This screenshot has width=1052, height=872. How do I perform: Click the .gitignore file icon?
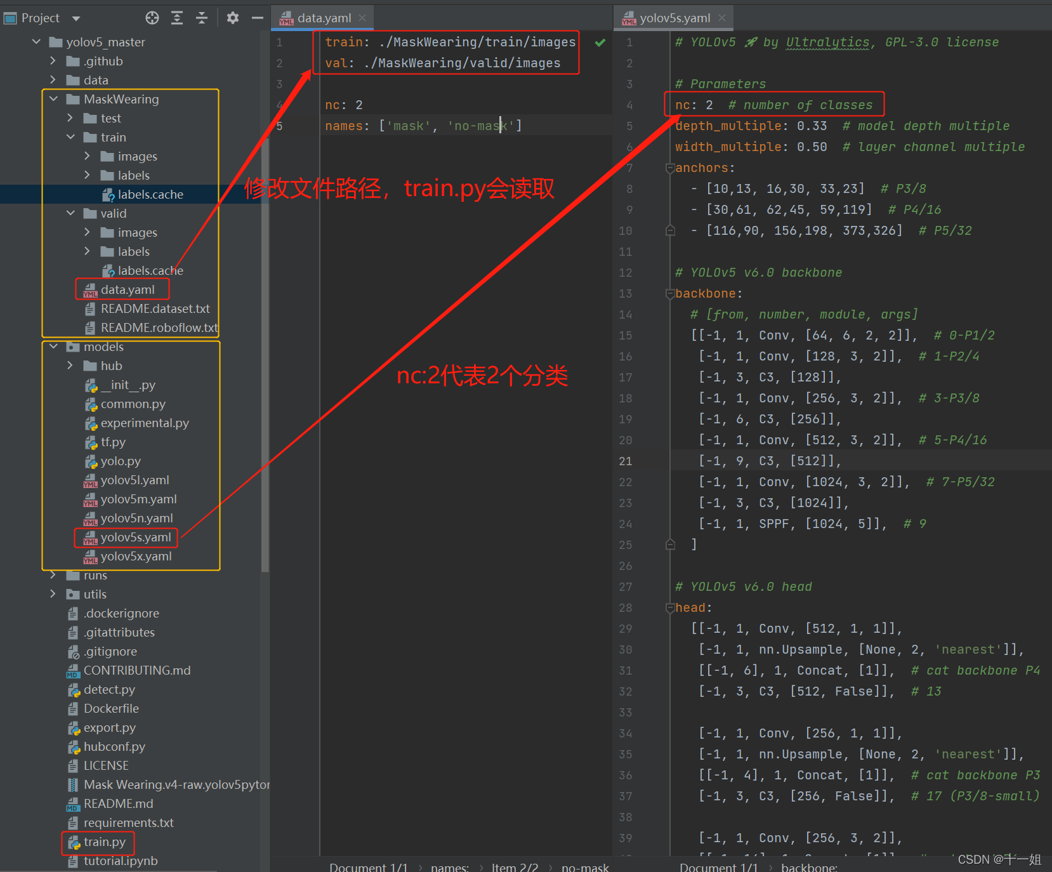coord(74,652)
